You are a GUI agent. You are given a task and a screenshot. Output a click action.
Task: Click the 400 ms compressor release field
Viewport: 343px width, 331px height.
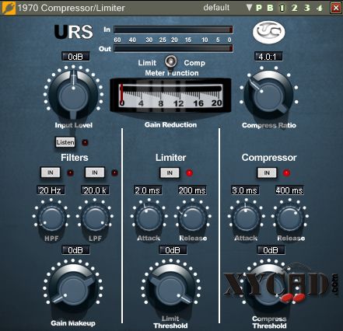tap(289, 190)
